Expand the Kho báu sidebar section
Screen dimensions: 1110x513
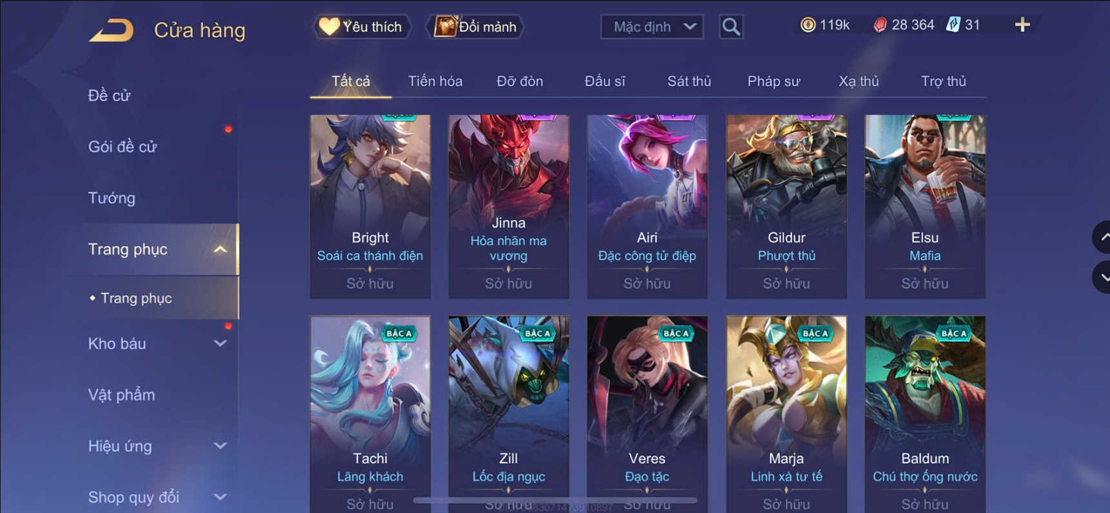pos(220,344)
